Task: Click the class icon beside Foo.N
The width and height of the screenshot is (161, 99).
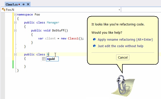Action: pyautogui.click(x=4, y=9)
